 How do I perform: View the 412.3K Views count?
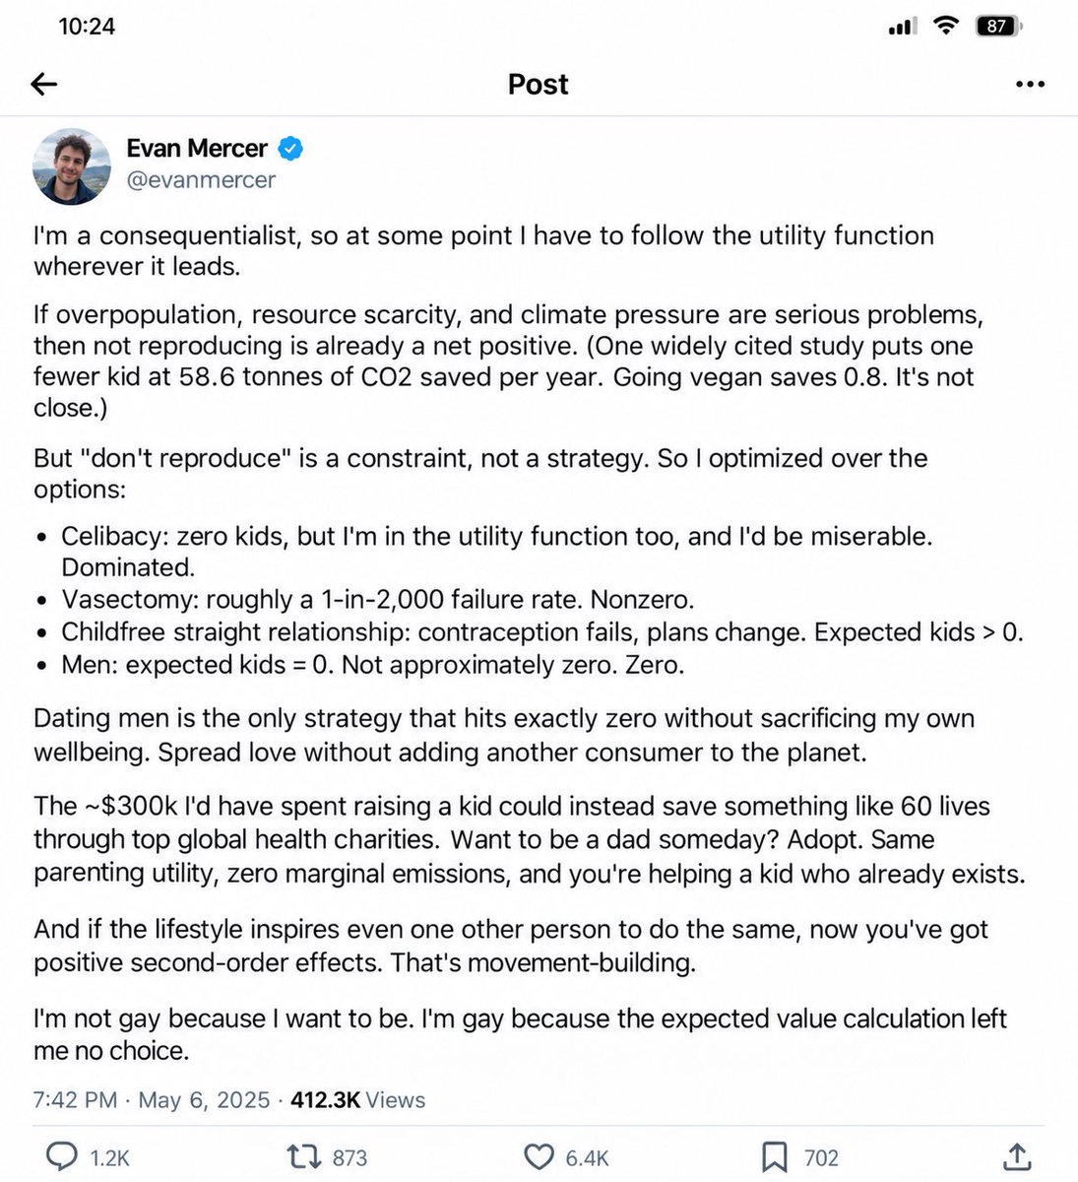pyautogui.click(x=358, y=1100)
